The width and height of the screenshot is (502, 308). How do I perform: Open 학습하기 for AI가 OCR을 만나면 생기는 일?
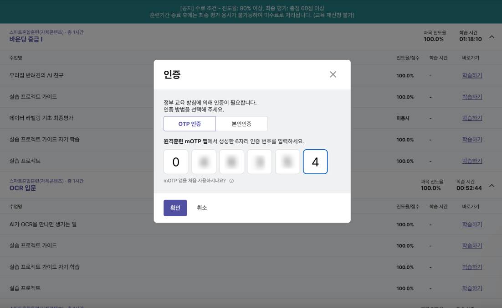[x=472, y=224]
